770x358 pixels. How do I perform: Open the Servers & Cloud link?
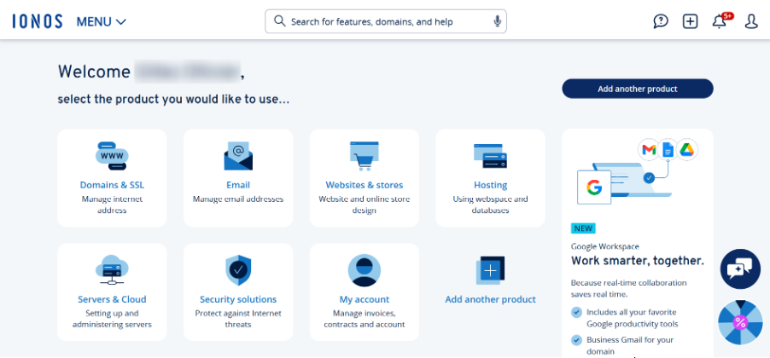[x=112, y=300]
